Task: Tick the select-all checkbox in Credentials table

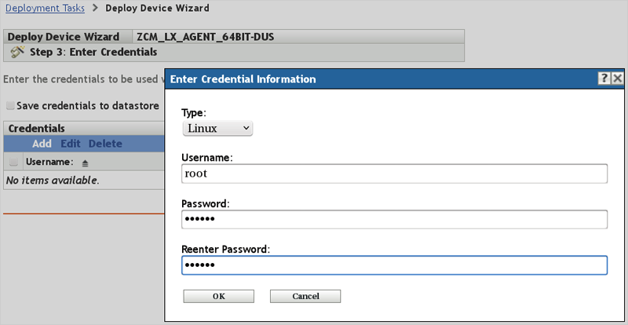Action: pos(13,162)
